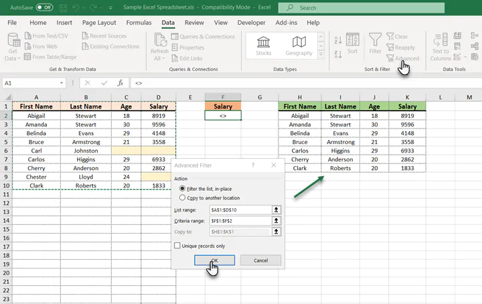Image resolution: width=482 pixels, height=304 pixels.
Task: Select column F header
Action: pyautogui.click(x=223, y=97)
